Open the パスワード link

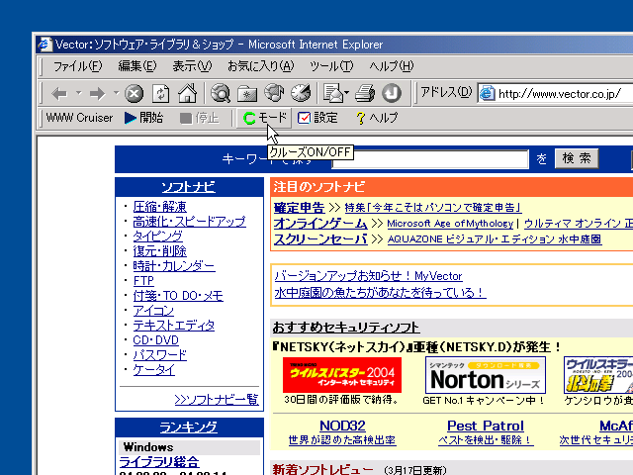tap(160, 355)
